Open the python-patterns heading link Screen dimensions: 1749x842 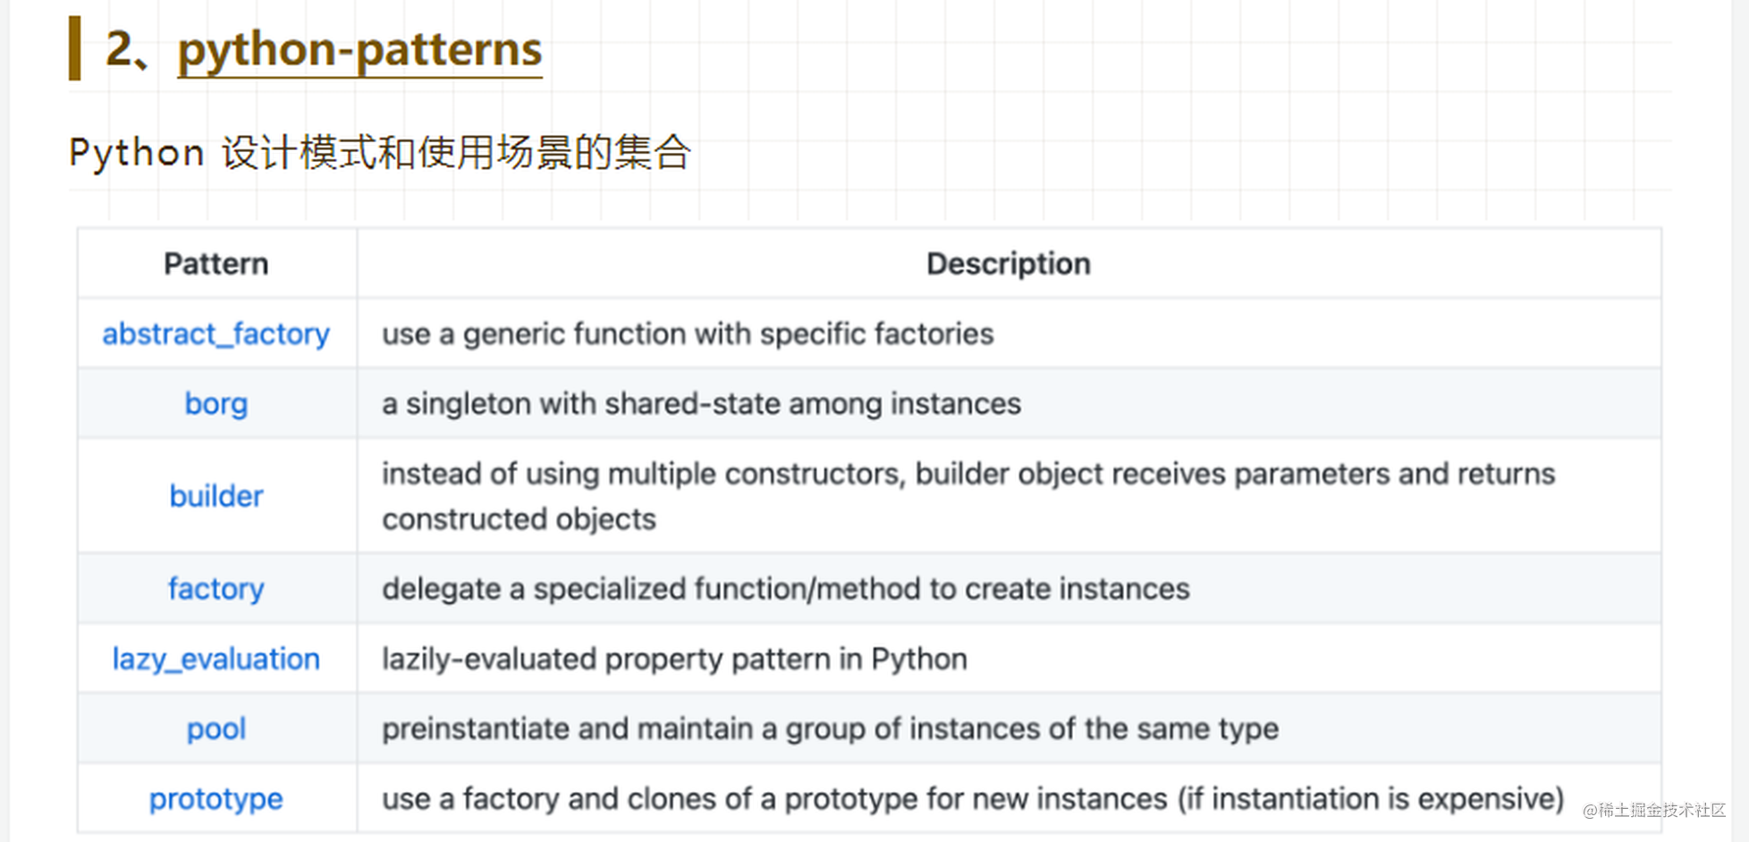click(357, 51)
